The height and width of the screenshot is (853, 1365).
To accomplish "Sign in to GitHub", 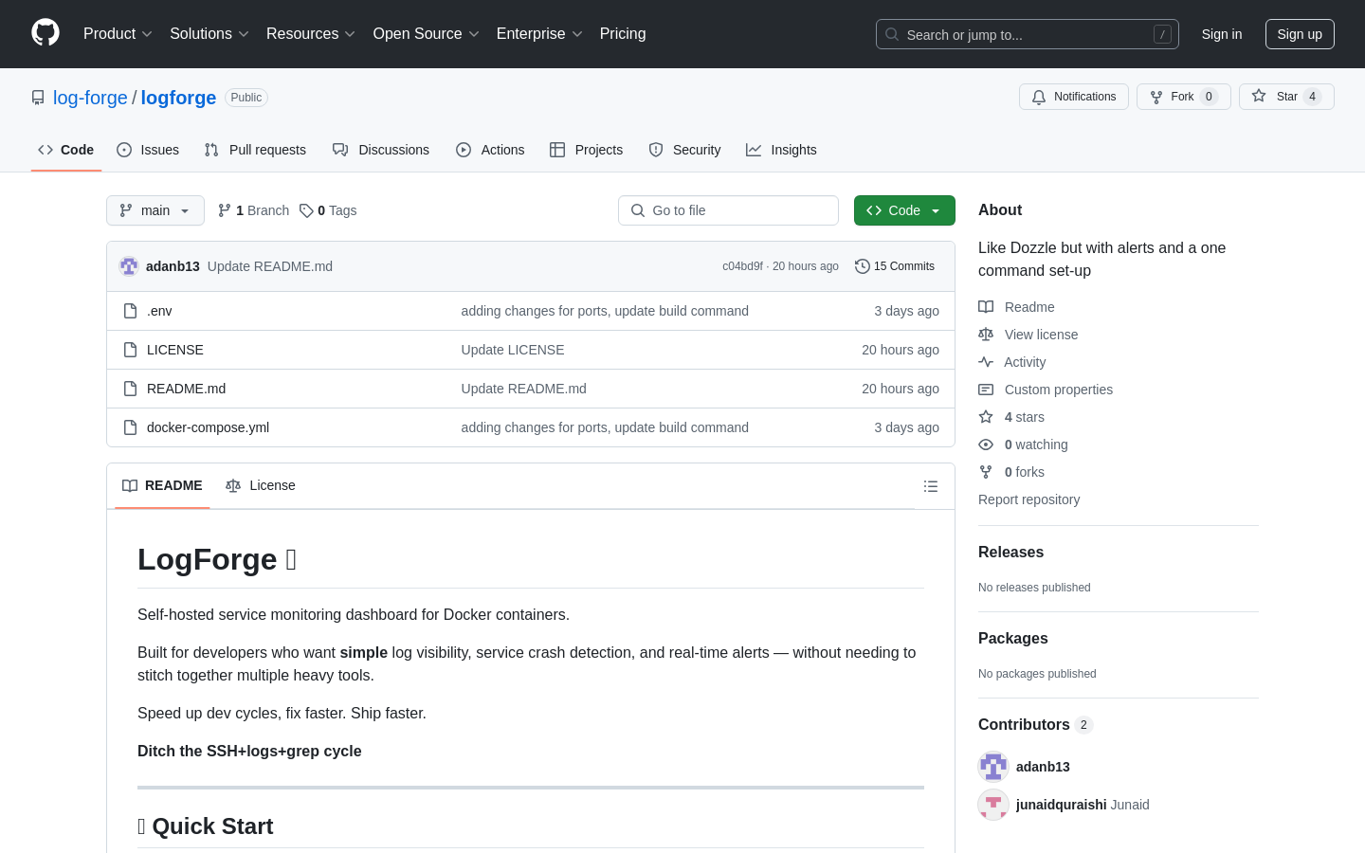I will 1222,34.
